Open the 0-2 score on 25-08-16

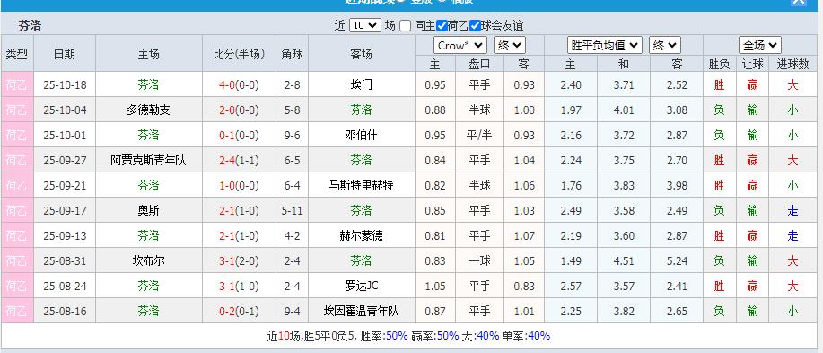click(226, 312)
